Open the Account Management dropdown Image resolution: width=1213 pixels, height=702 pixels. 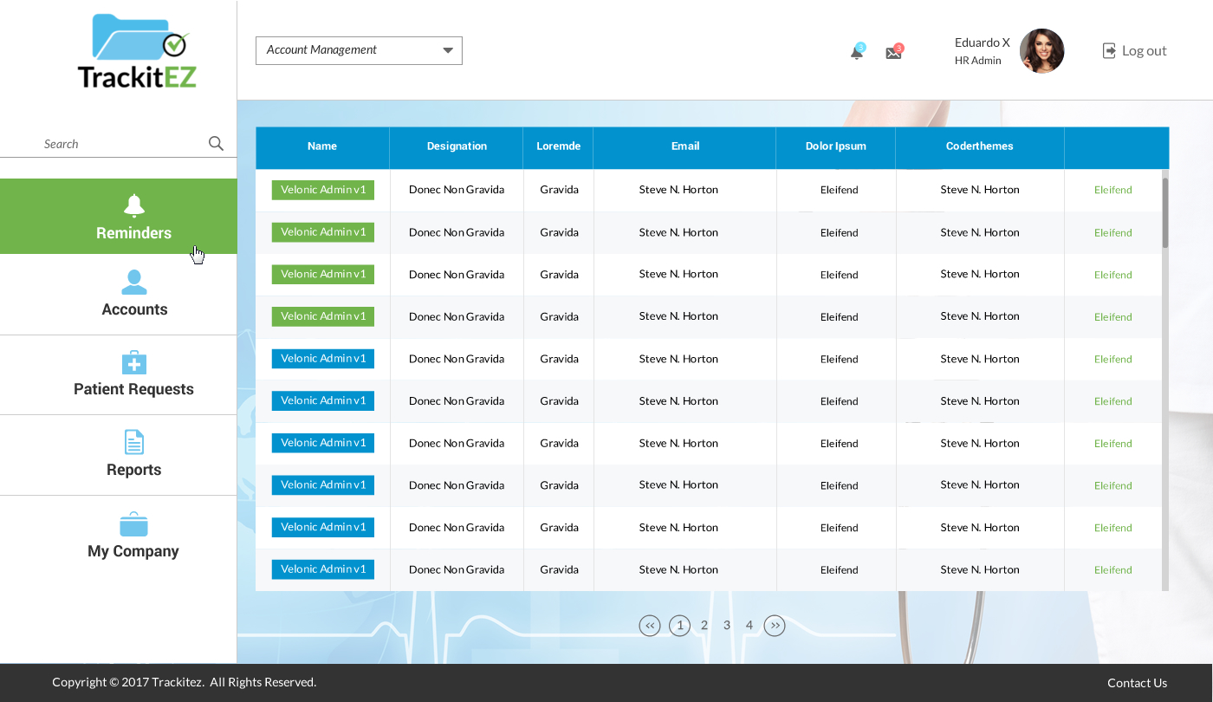tap(359, 50)
